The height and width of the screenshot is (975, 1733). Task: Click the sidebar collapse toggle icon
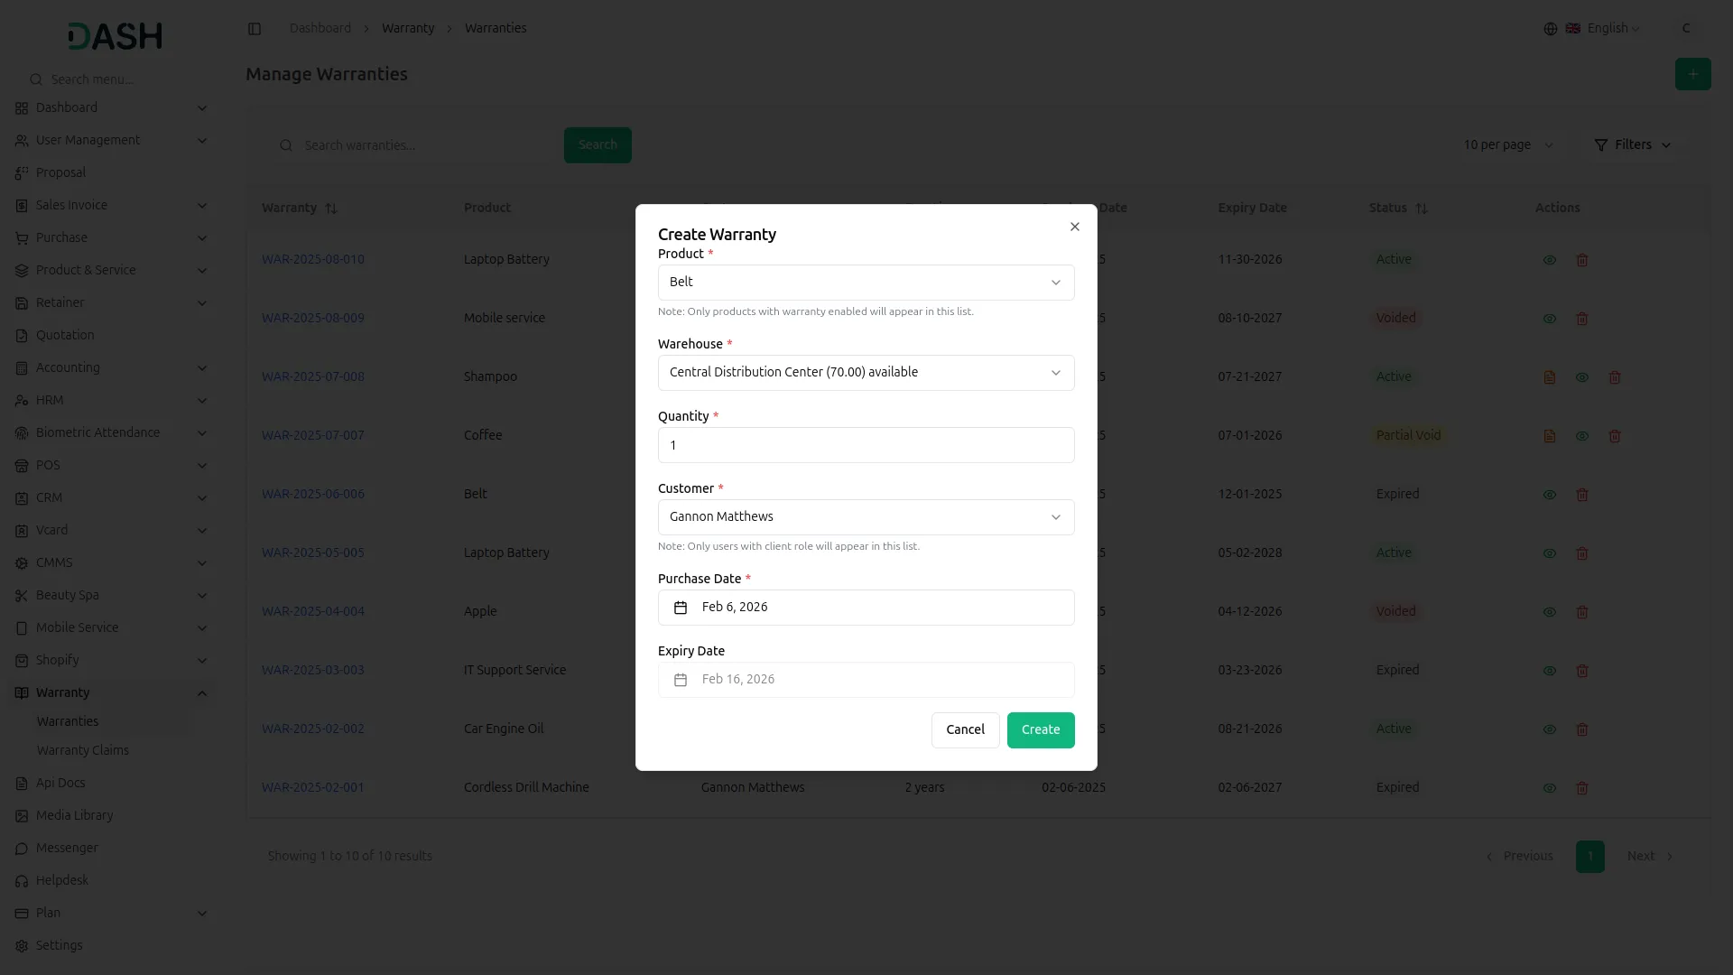pos(255,29)
